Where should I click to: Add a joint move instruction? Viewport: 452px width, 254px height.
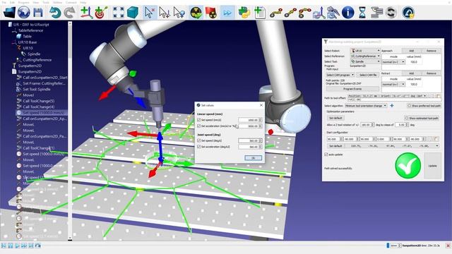coord(276,13)
